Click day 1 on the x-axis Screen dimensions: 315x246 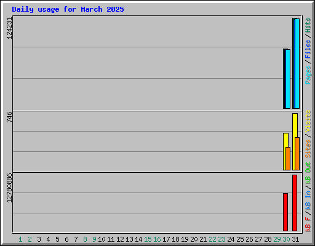(x=20, y=239)
